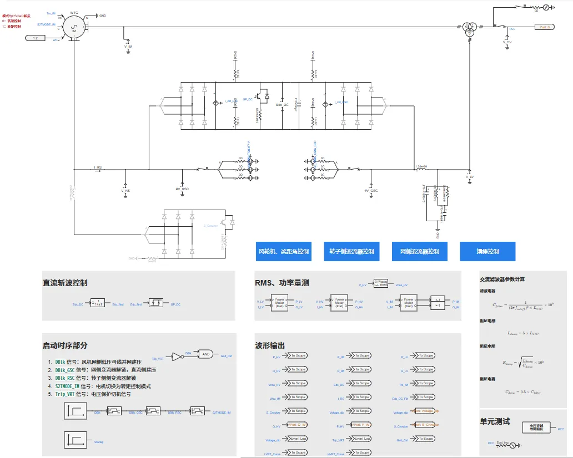Select the 电压穿越故障阻抗 unit test block

tap(537, 428)
